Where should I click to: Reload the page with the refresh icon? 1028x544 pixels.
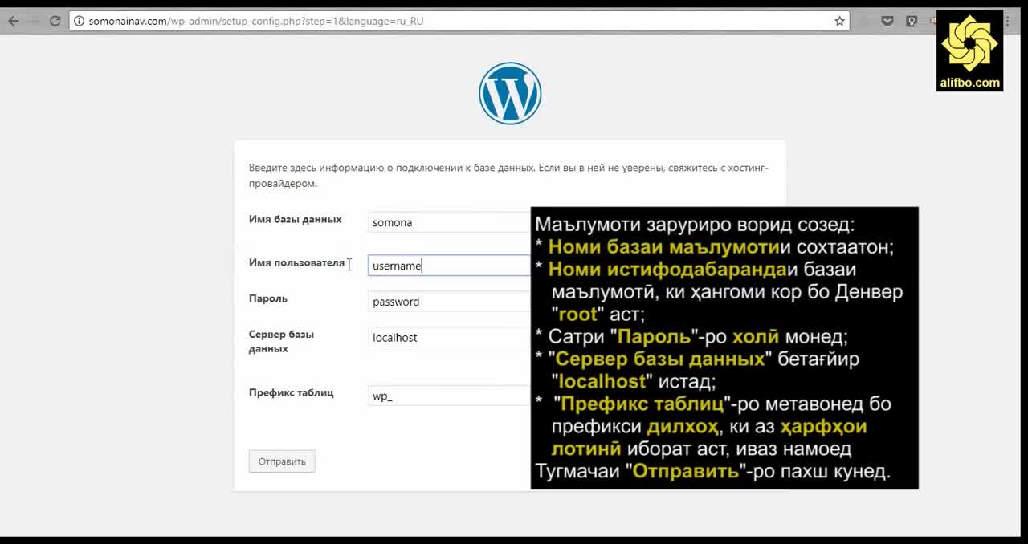pos(55,21)
